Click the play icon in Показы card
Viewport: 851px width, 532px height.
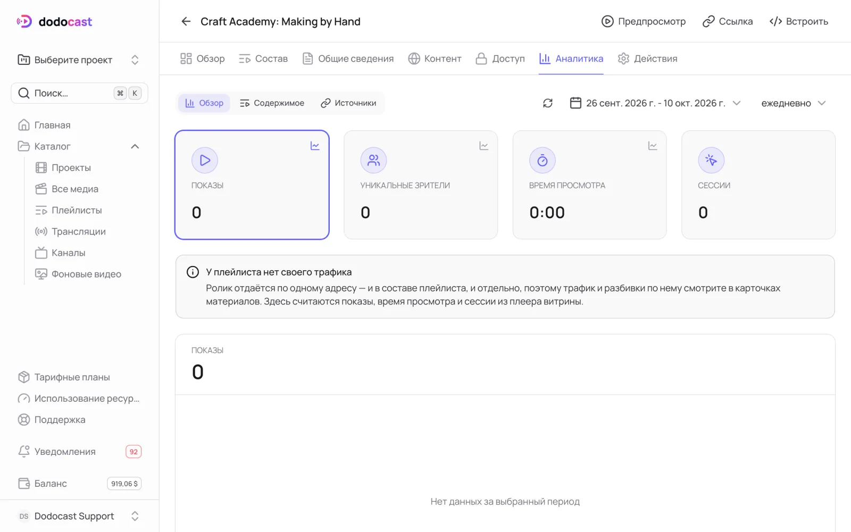[205, 160]
